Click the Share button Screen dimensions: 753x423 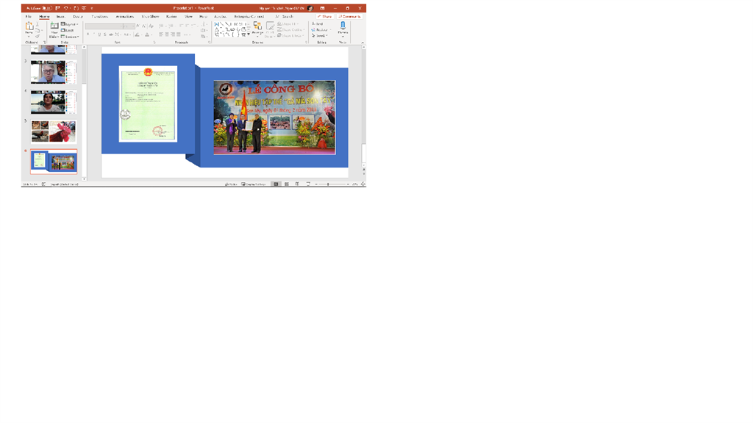[325, 16]
